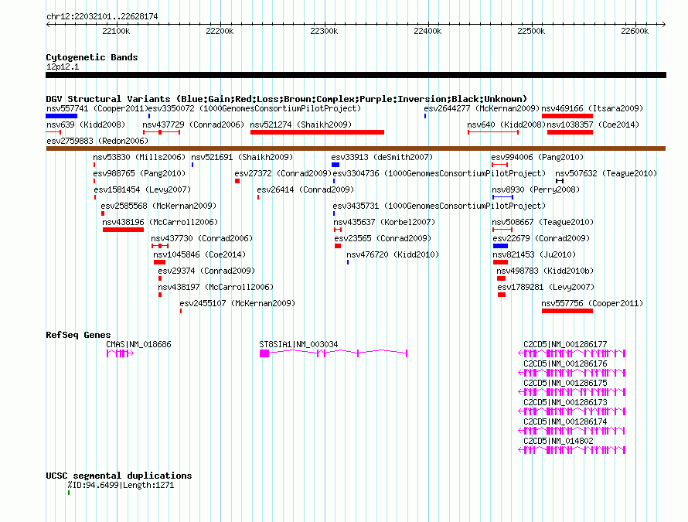Select C2CD5|NM_014802 transcript label
The image size is (688, 522).
[558, 442]
